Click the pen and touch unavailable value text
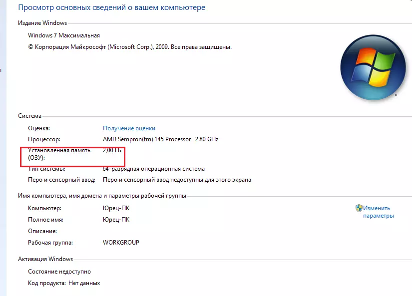Image resolution: width=412 pixels, height=296 pixels. point(177,180)
